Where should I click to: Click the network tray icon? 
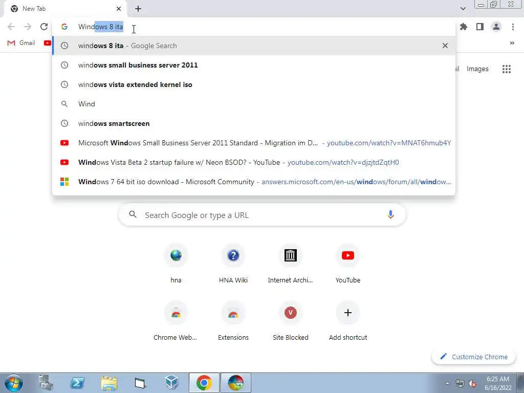tap(460, 384)
